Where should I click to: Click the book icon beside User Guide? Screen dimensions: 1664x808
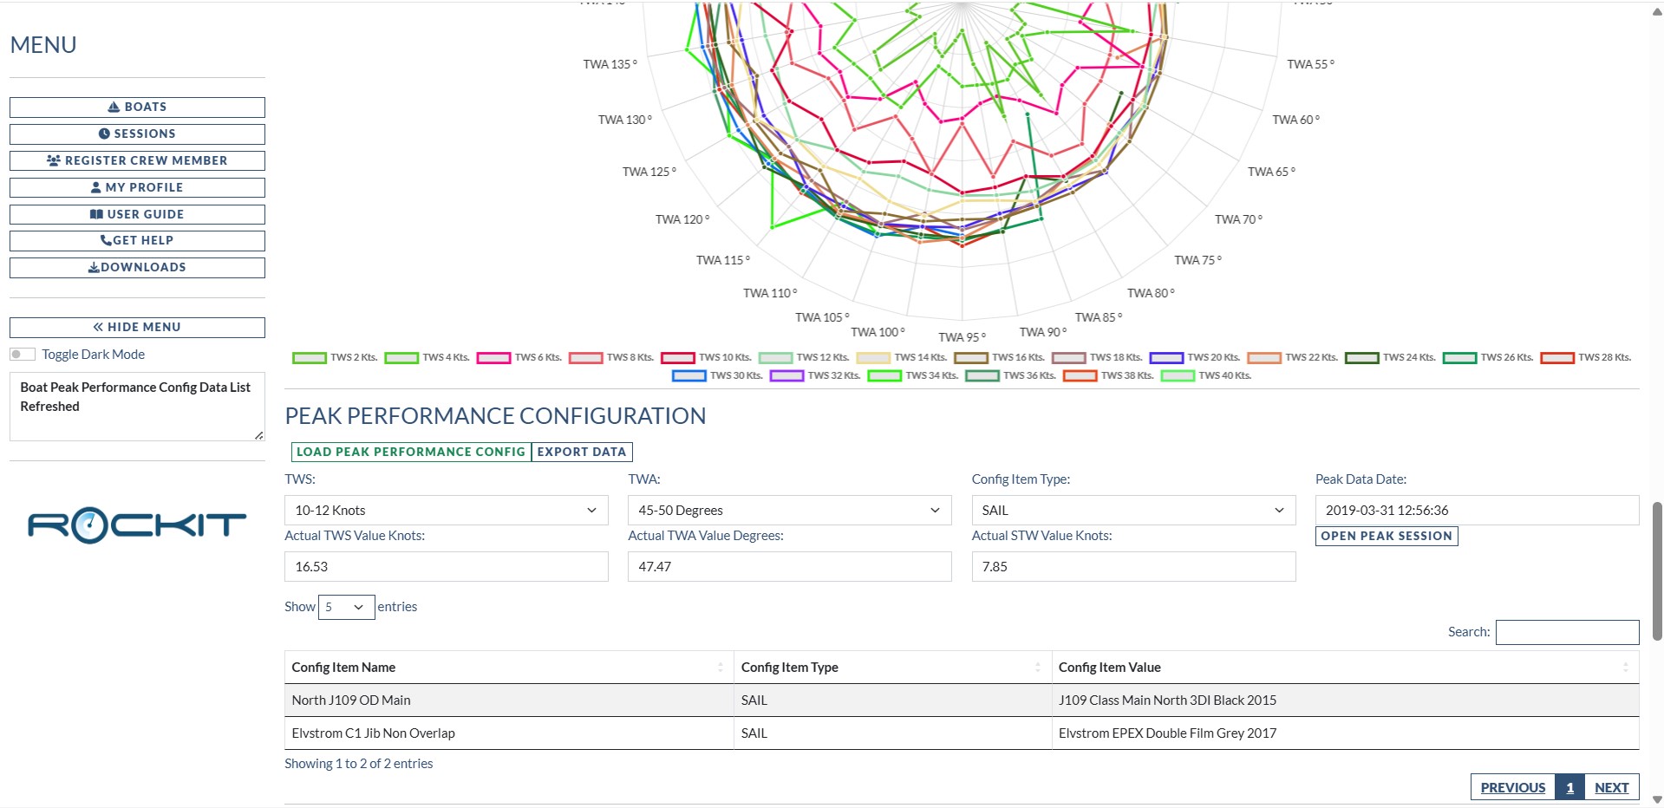click(x=96, y=215)
